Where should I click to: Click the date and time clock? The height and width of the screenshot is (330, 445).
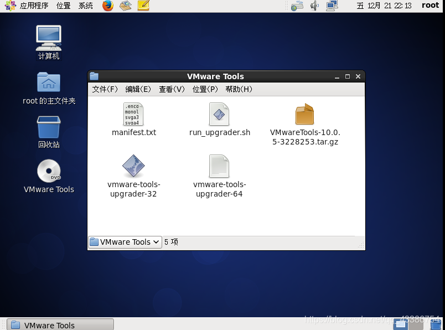pos(384,6)
